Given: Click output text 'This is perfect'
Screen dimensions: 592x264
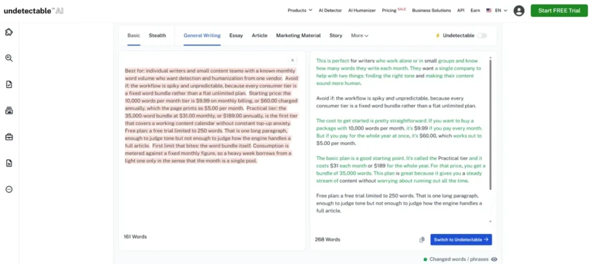Looking at the screenshot, I should (x=332, y=61).
